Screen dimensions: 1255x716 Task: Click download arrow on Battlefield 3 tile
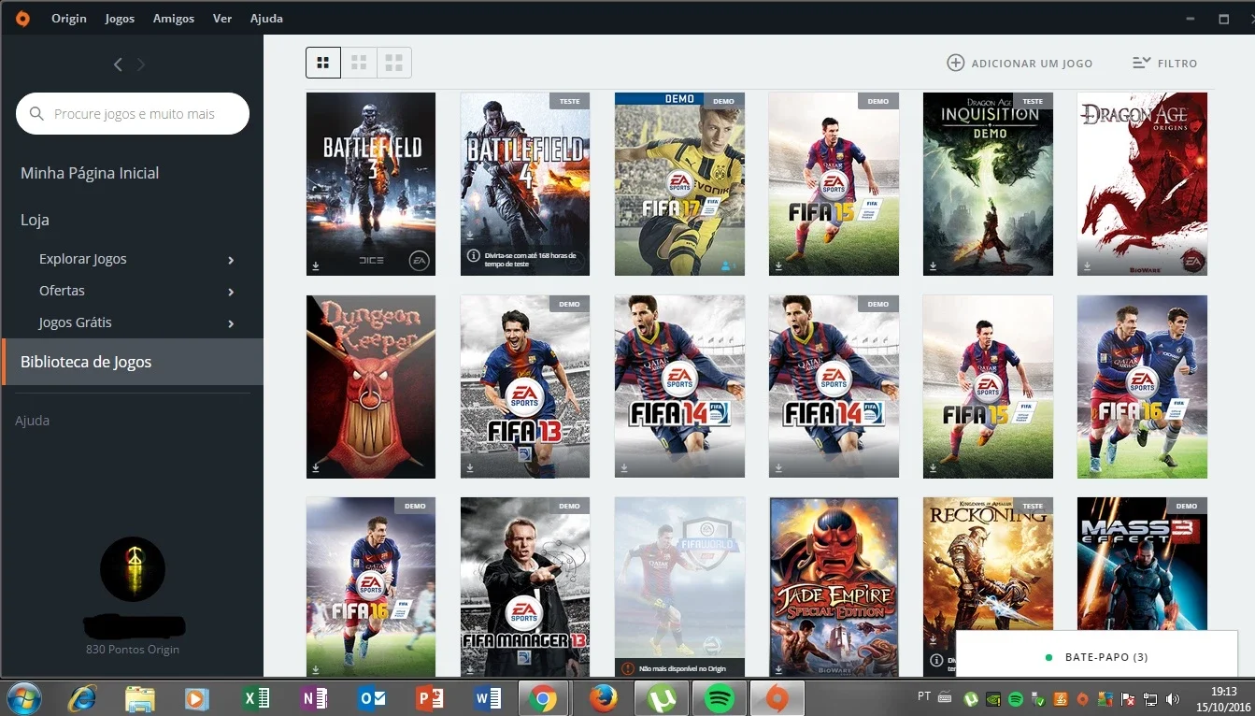(x=316, y=265)
